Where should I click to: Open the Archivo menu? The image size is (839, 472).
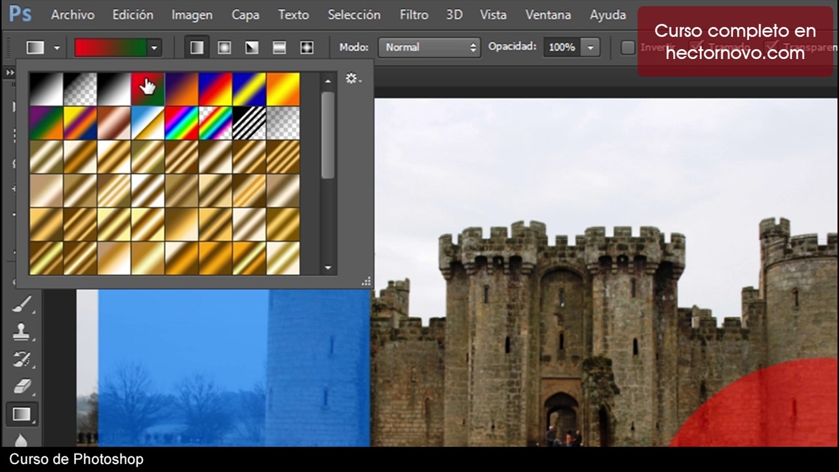click(73, 14)
